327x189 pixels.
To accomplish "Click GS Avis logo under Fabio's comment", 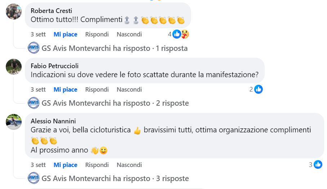I will tap(34, 103).
